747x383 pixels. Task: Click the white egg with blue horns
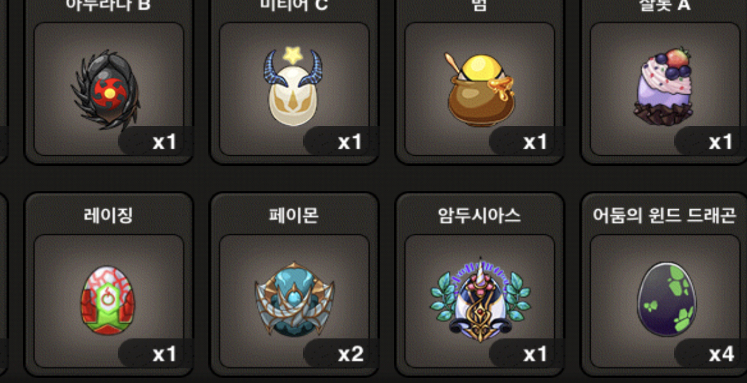[x=293, y=87]
